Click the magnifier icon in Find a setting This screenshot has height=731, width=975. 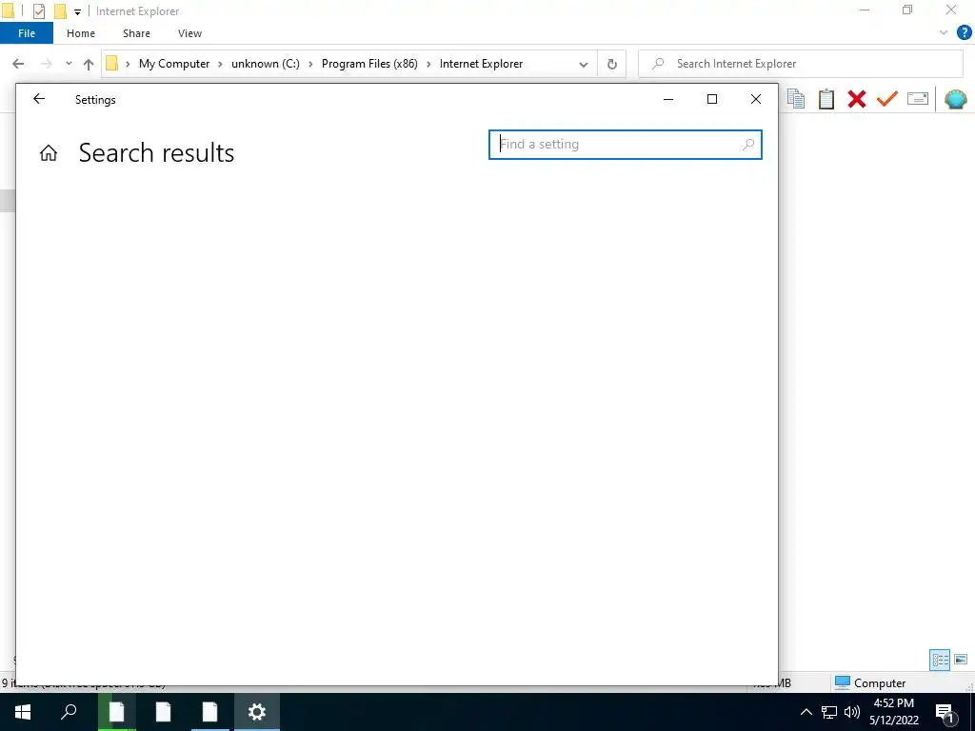[748, 145]
